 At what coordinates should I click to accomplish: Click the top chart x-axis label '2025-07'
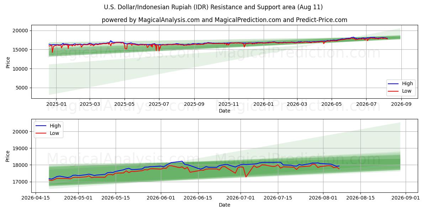point(159,104)
